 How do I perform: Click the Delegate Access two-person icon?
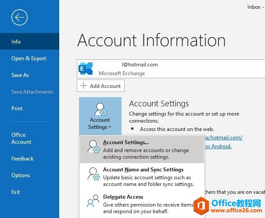point(93,201)
